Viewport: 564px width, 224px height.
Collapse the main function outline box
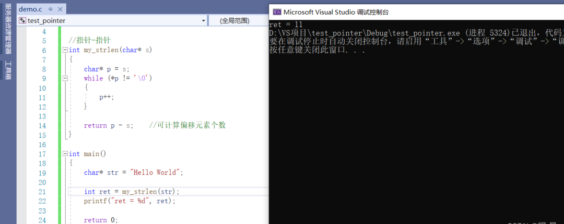(65, 154)
